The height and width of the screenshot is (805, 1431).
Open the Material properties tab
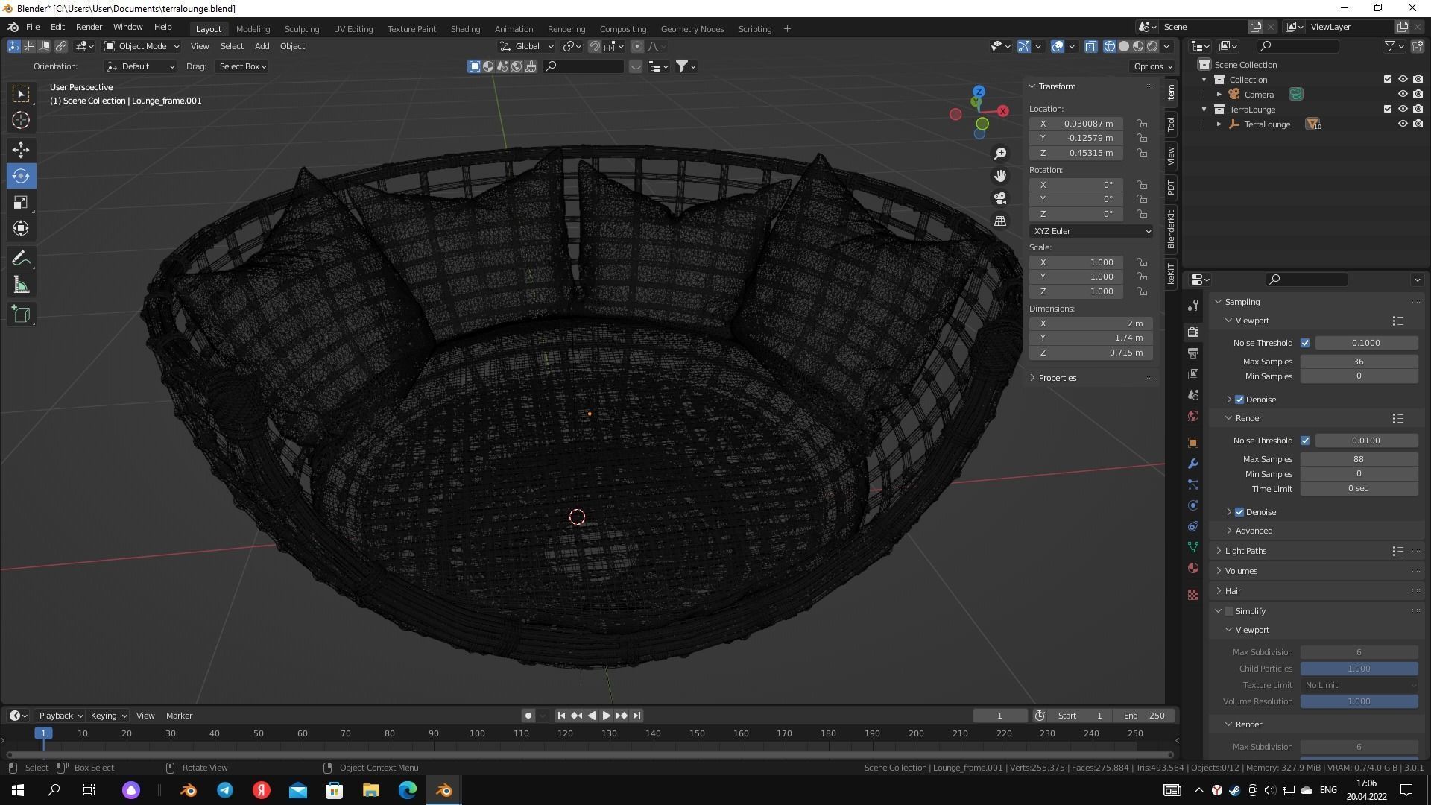tap(1193, 568)
